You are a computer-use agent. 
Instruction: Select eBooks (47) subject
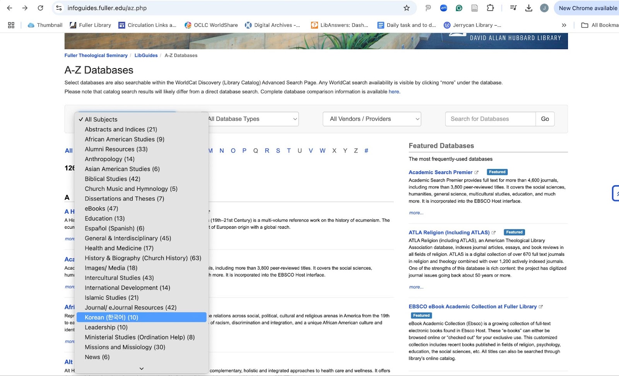click(142, 209)
